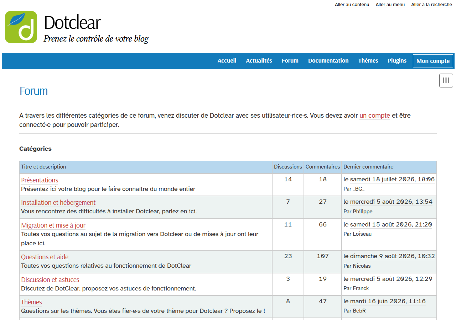Viewport: 456px width, 320px height.
Task: Open the 'Discussion et astuces' category
Action: pyautogui.click(x=50, y=280)
